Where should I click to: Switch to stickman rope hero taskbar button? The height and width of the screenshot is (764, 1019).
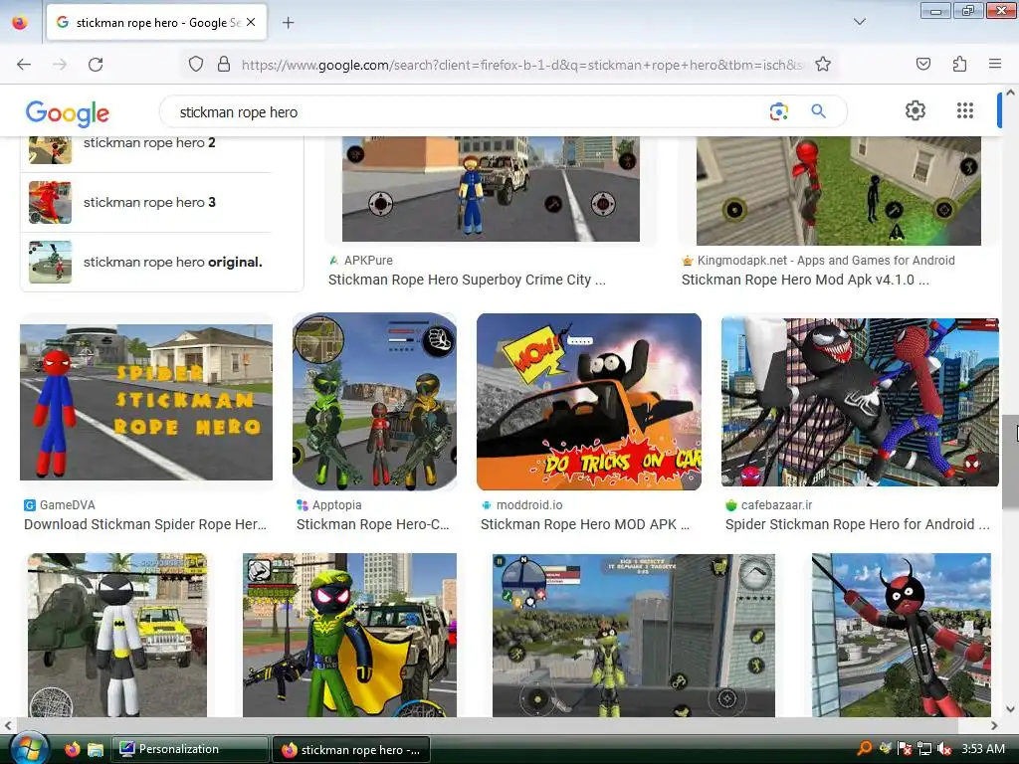[x=351, y=750]
